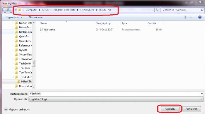The width and height of the screenshot is (205, 114).
Task: Click the Zoeken in HiJackThis search field
Action: pos(181,10)
